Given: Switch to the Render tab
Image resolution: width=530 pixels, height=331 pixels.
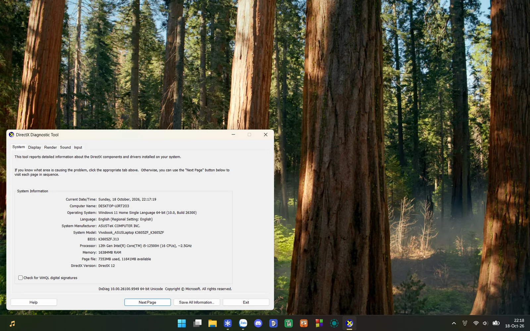Looking at the screenshot, I should coord(50,147).
